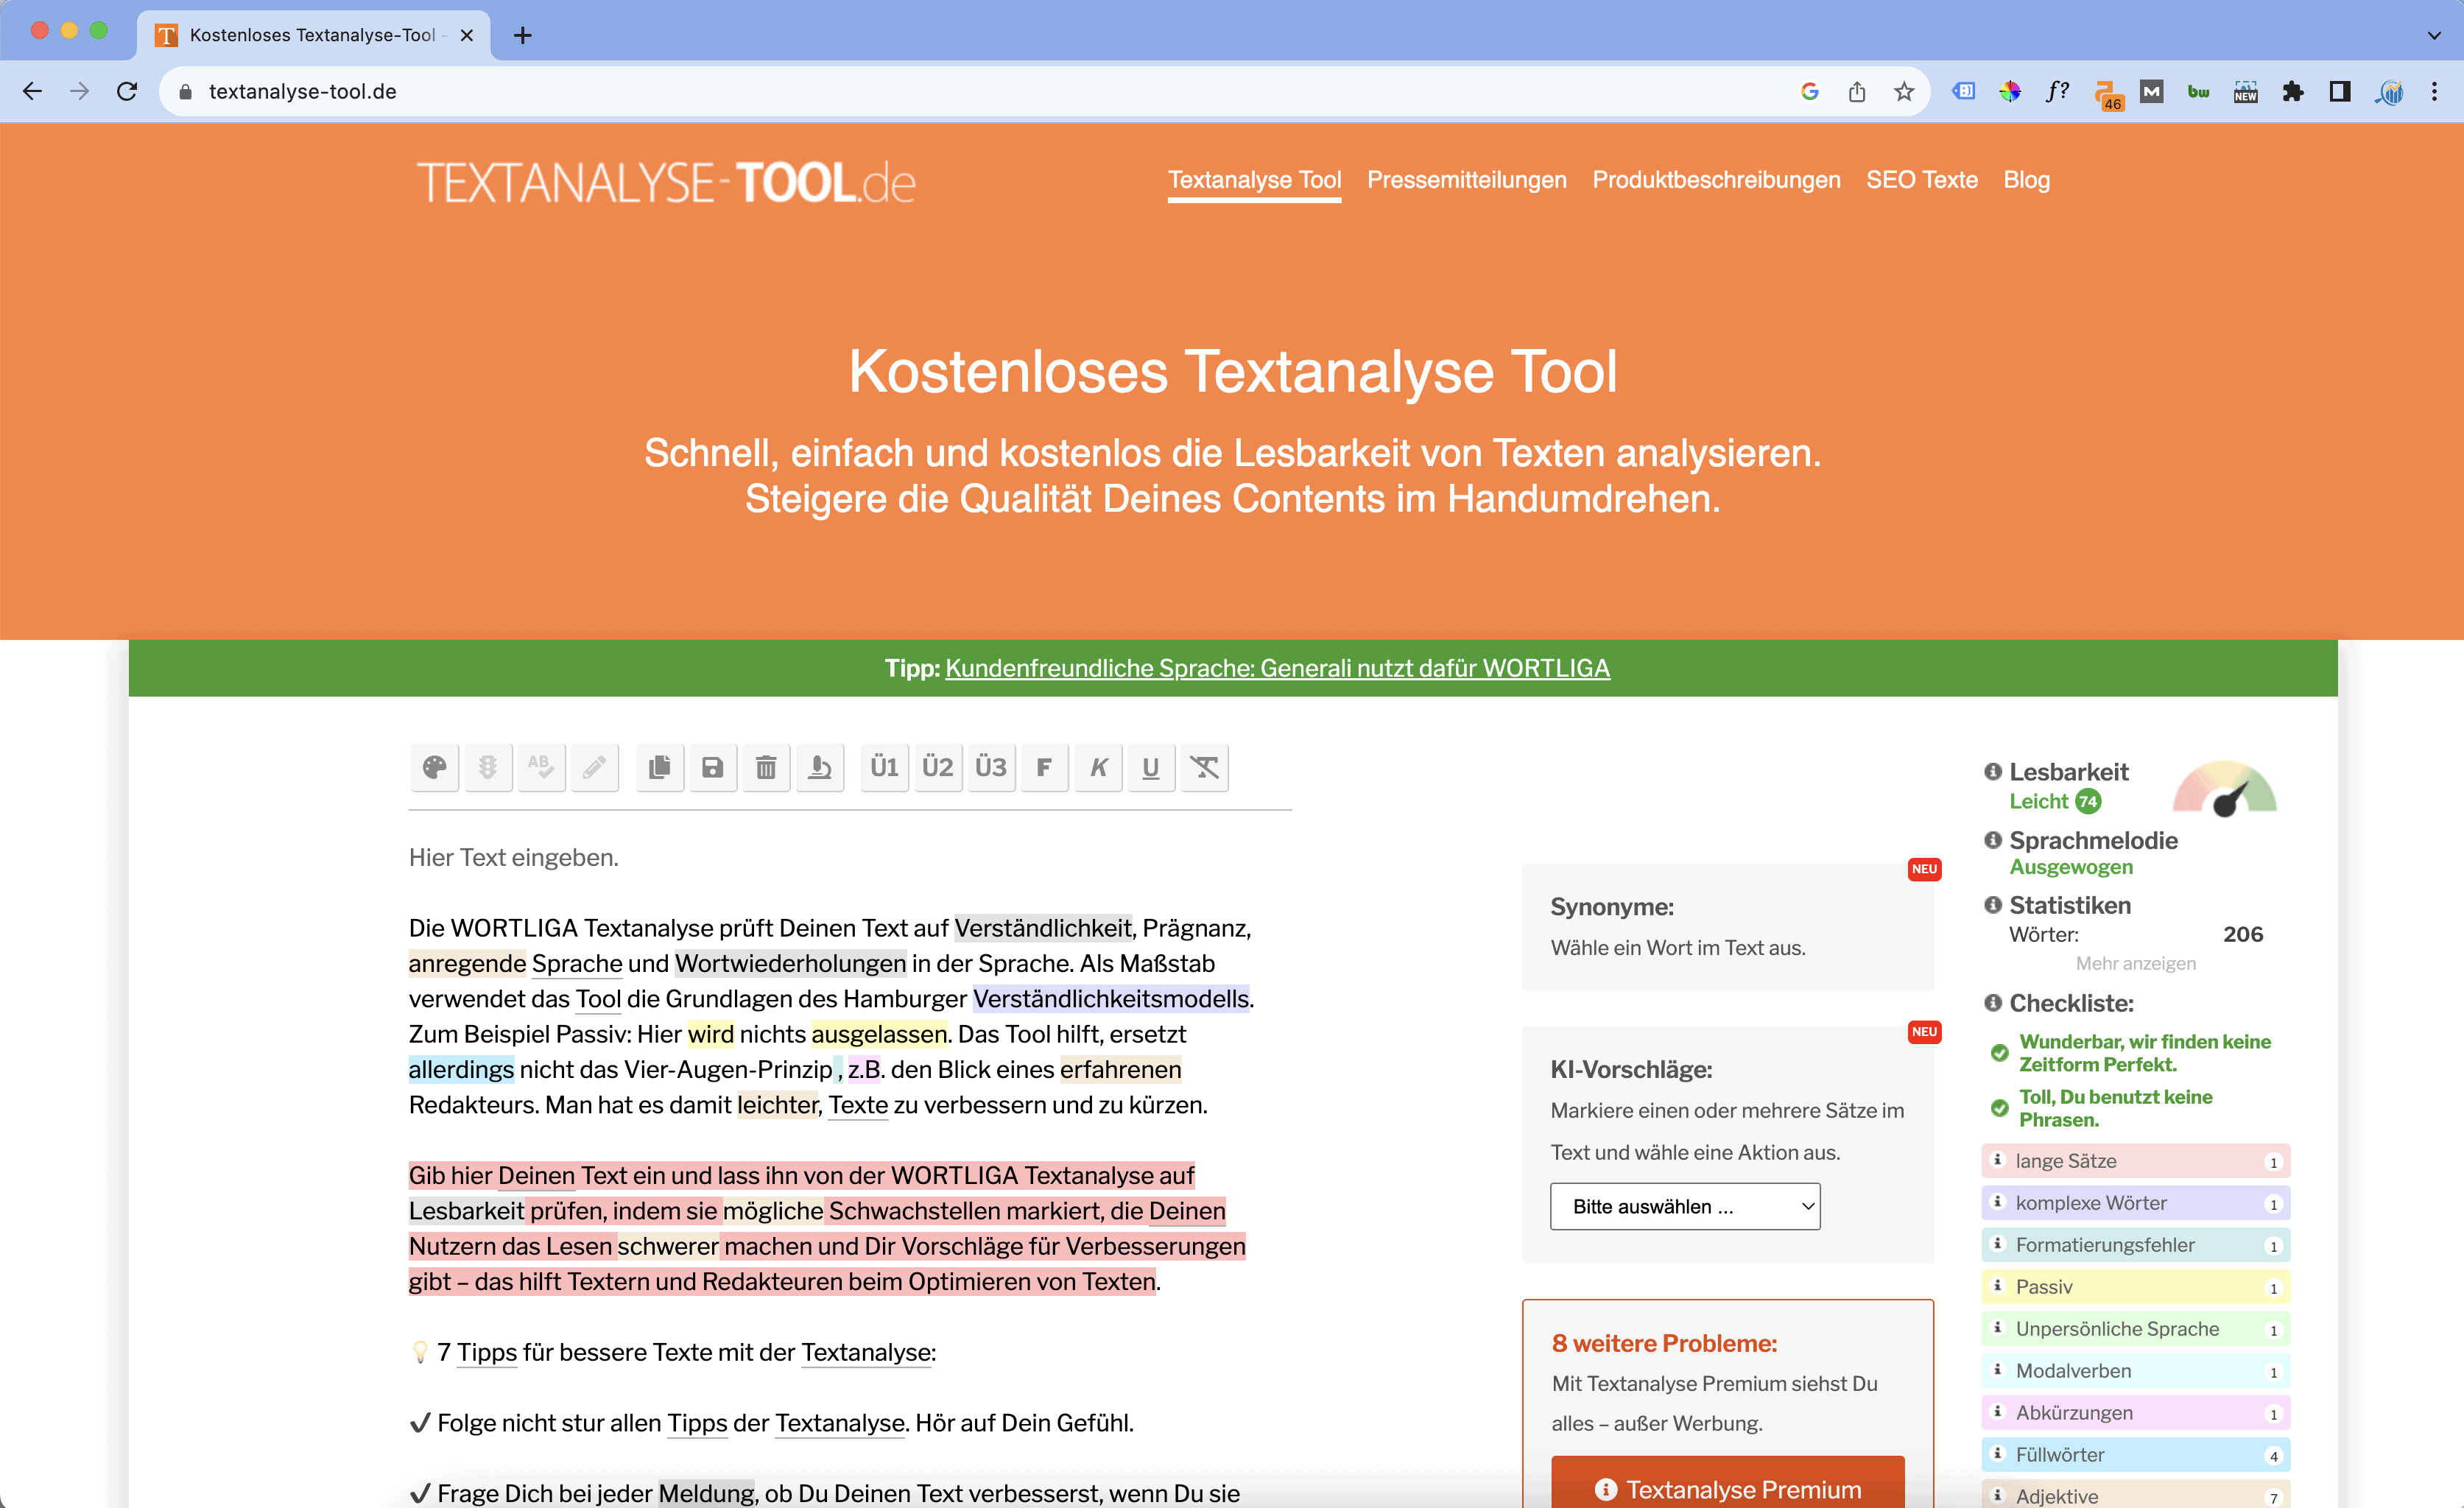Open the Bitte auswählen dropdown
Image resolution: width=2464 pixels, height=1508 pixels.
(1685, 1206)
